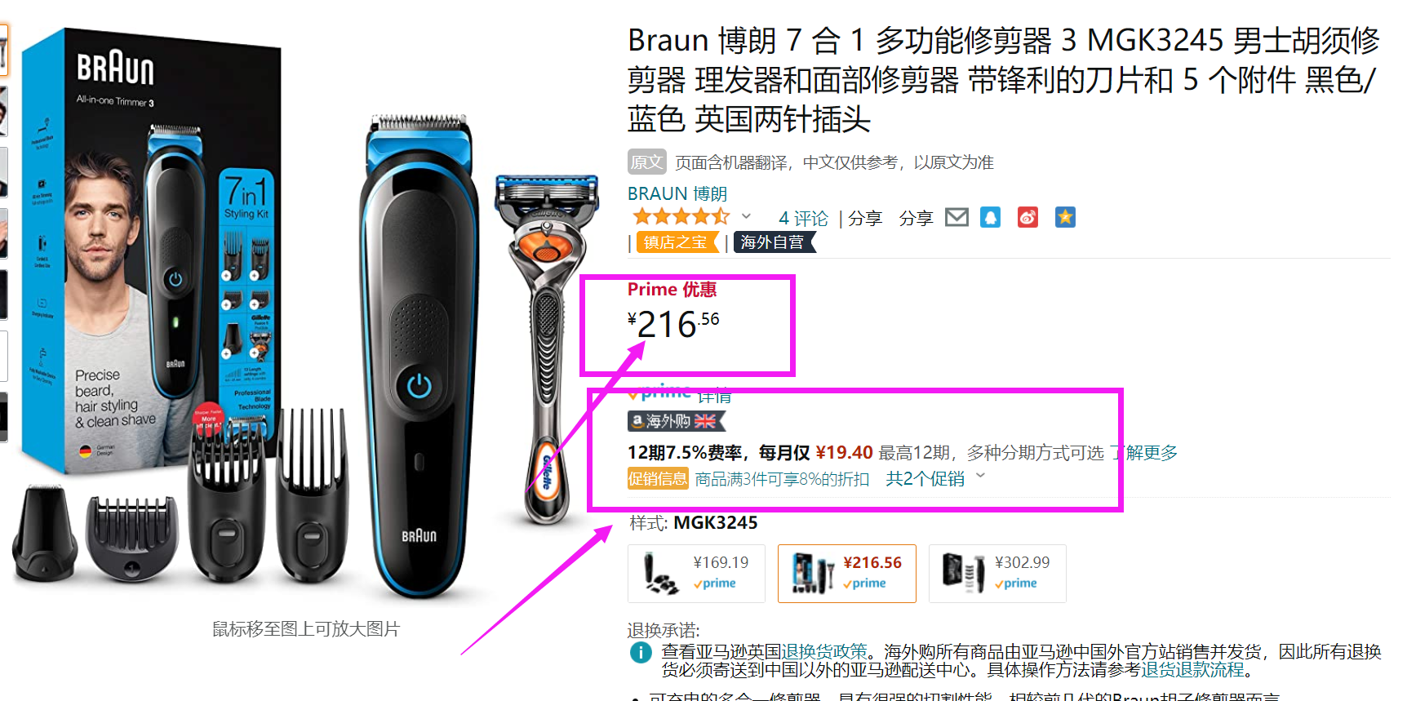Image resolution: width=1407 pixels, height=701 pixels.
Task: Open the BRAUN 博朗 brand link
Action: 677,193
